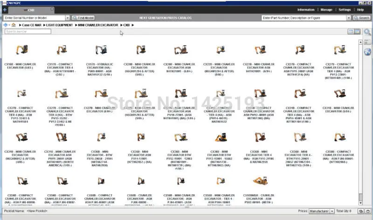Click the small label icon below the magnifier
373x220 pixels.
(367, 42)
